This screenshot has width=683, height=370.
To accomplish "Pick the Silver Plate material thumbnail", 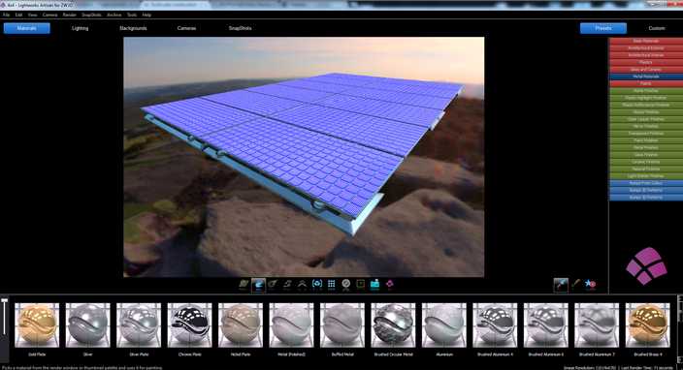I will point(139,325).
